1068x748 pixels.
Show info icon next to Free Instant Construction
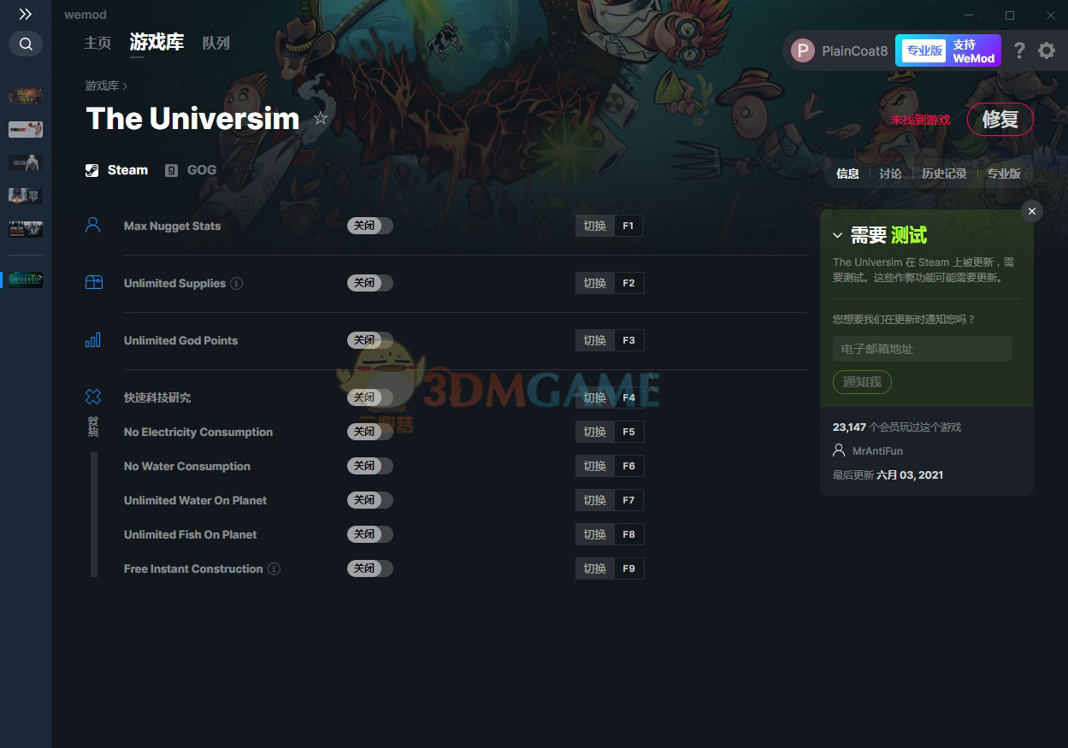[x=274, y=568]
